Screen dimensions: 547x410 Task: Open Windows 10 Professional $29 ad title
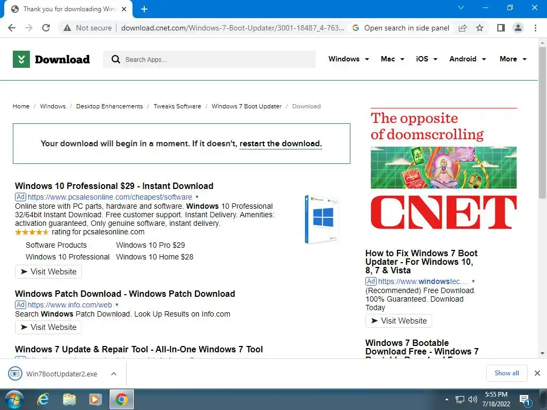click(114, 186)
